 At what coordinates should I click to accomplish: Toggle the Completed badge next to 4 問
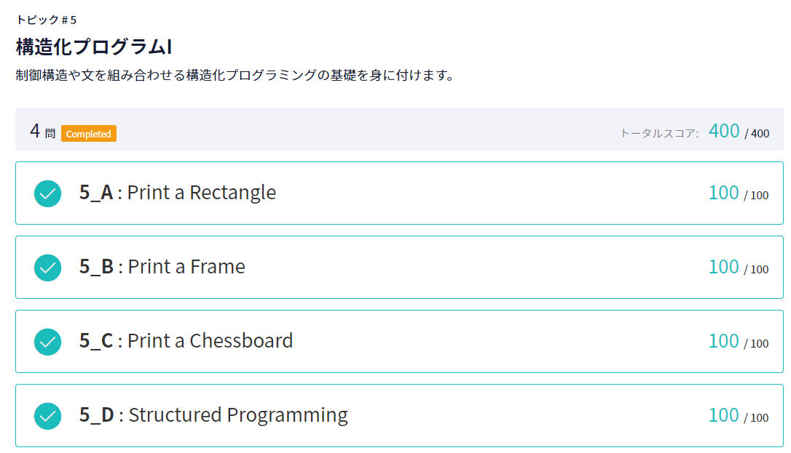[89, 134]
